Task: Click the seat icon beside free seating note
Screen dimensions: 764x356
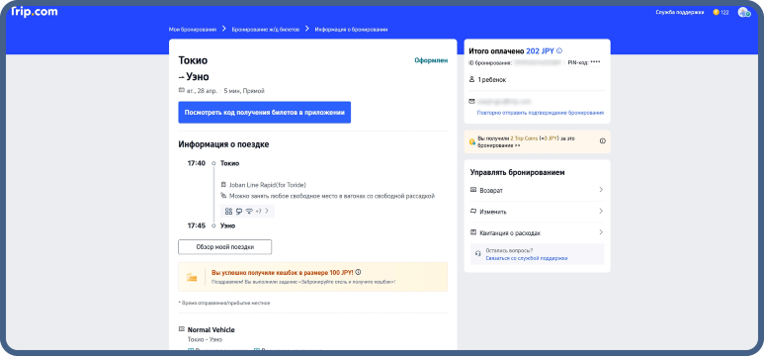Action: tap(223, 196)
